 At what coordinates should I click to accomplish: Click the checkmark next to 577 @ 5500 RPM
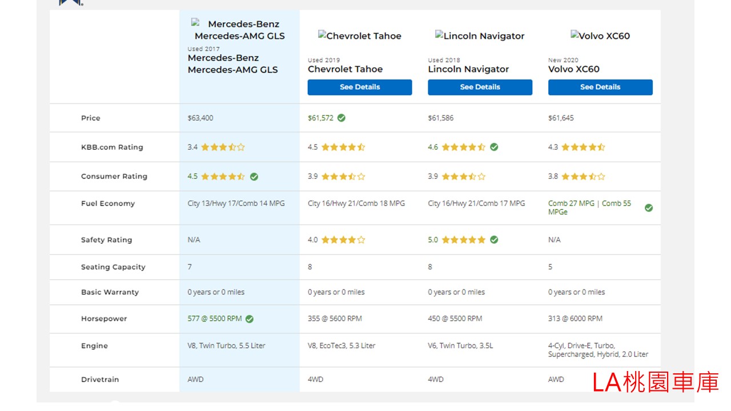tap(250, 319)
